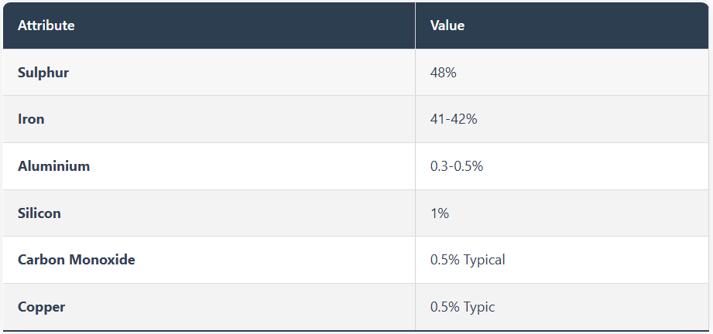Viewport: 713px width, 334px height.
Task: Click the word Typical in Carbon Monoxide row
Action: pyautogui.click(x=485, y=260)
